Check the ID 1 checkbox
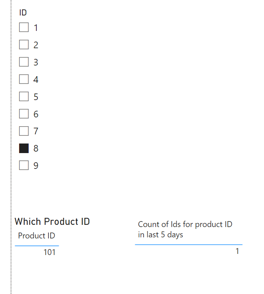 (x=24, y=27)
